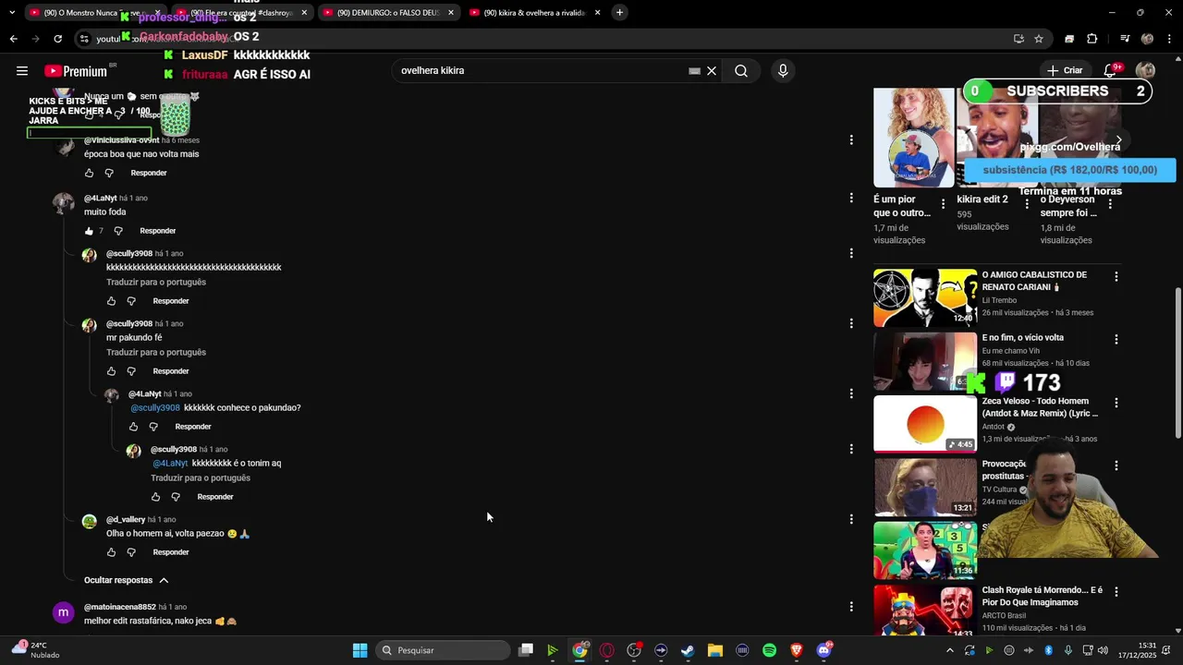Dislike the 'mr pakundo fé' reply
The height and width of the screenshot is (665, 1183).
[131, 371]
